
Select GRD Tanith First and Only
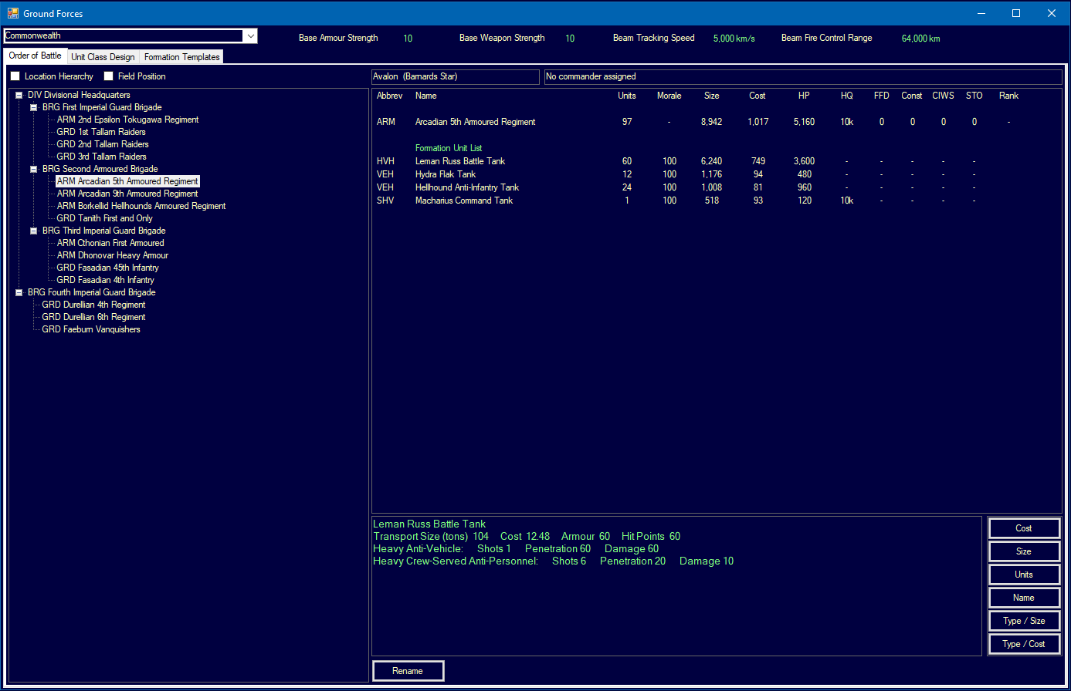[105, 218]
